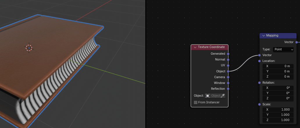300x128 pixels.
Task: Click the Rotation input socket on Mapping
Action: click(259, 83)
